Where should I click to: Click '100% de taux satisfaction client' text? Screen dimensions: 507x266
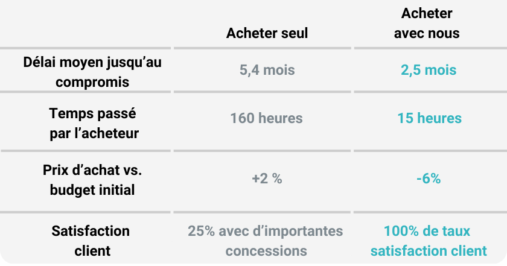429,241
